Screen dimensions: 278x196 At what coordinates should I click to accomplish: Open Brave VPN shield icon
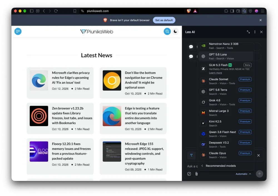250,11
